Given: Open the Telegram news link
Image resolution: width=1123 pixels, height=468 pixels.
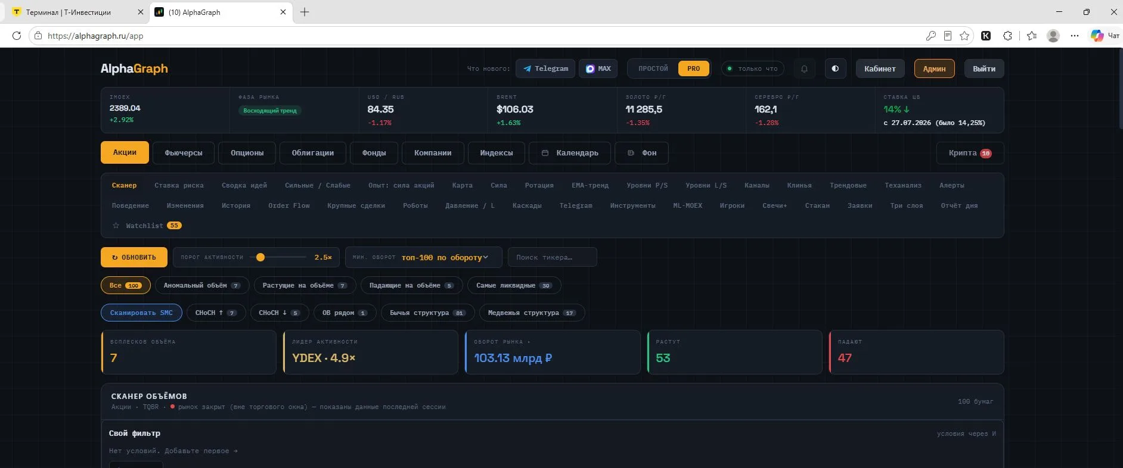Looking at the screenshot, I should click(x=545, y=68).
